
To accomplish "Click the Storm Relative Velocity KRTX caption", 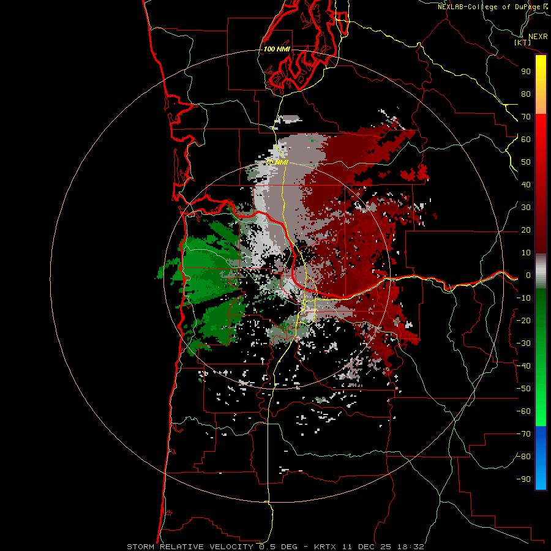I will (x=275, y=547).
